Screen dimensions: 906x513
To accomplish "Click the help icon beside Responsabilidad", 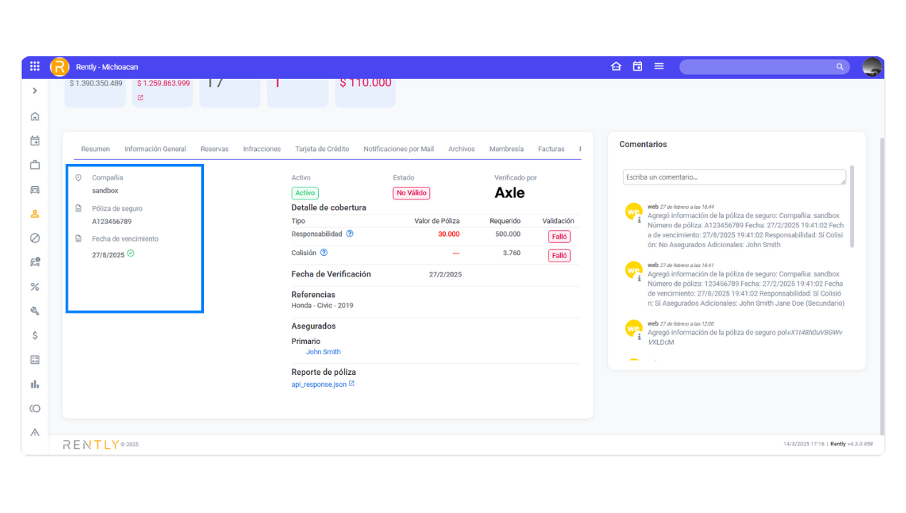I will point(350,234).
